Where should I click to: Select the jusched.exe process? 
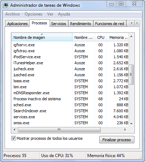(70, 75)
